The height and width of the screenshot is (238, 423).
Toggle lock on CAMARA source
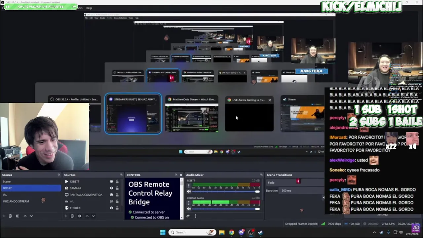coord(117,188)
